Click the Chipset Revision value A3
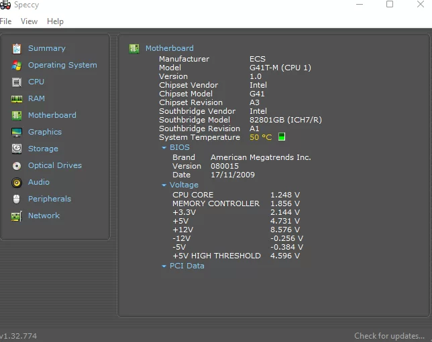 tap(254, 102)
